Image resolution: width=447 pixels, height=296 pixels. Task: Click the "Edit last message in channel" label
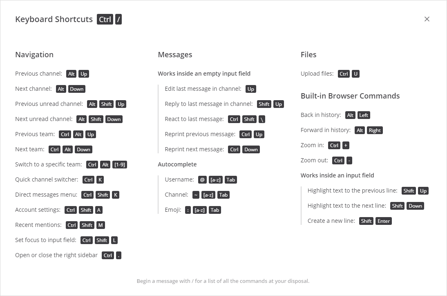(x=203, y=89)
